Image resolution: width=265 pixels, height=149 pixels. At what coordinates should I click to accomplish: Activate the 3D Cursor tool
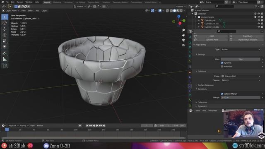point(5,23)
